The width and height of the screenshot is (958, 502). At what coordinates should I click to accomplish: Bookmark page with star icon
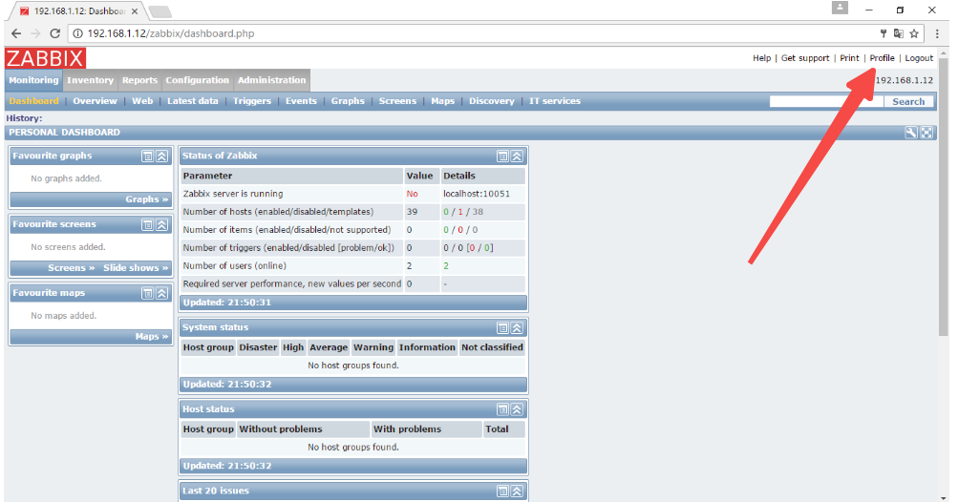pyautogui.click(x=914, y=33)
